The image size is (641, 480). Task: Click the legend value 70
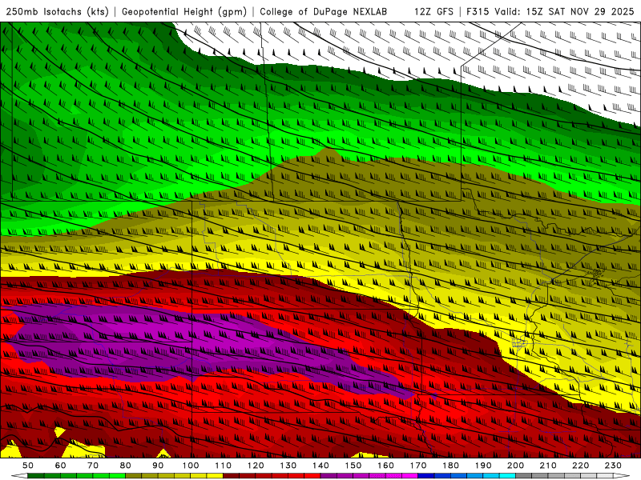(x=93, y=466)
